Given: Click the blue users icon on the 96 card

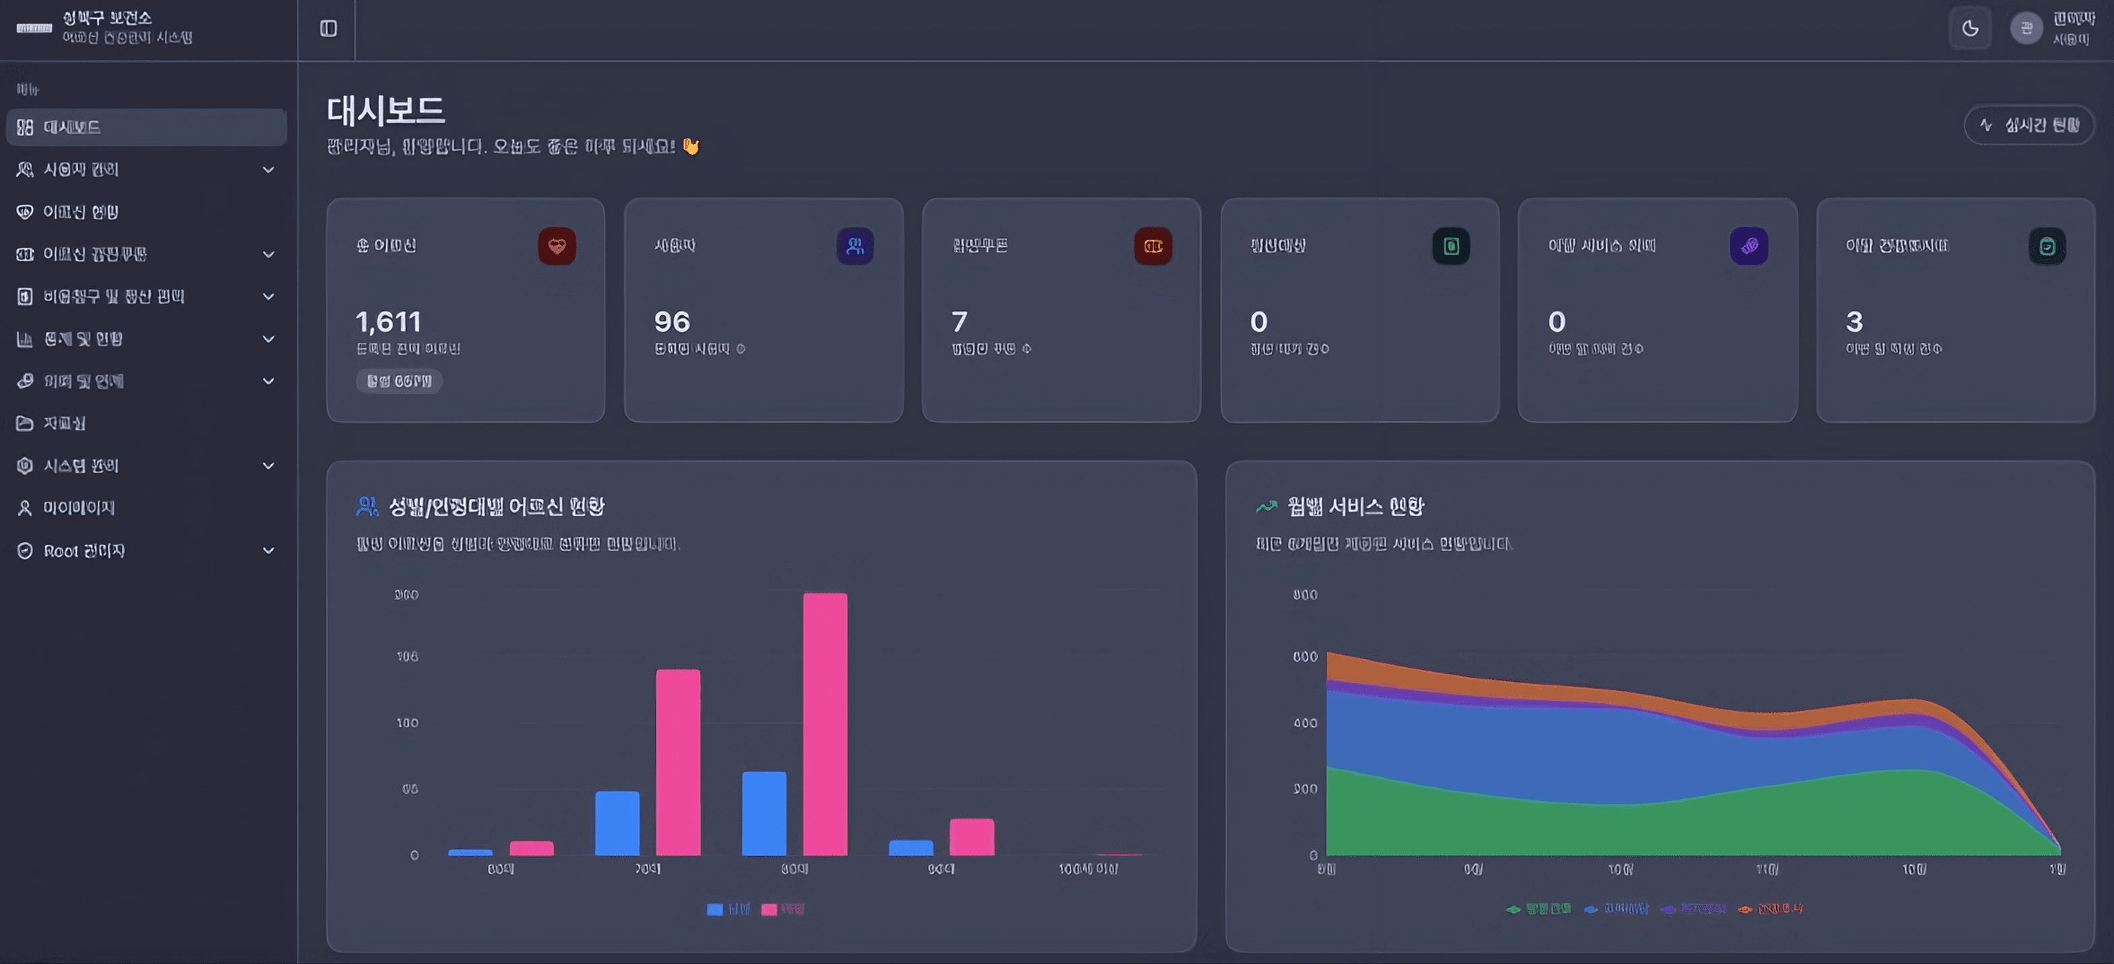Looking at the screenshot, I should [x=854, y=246].
